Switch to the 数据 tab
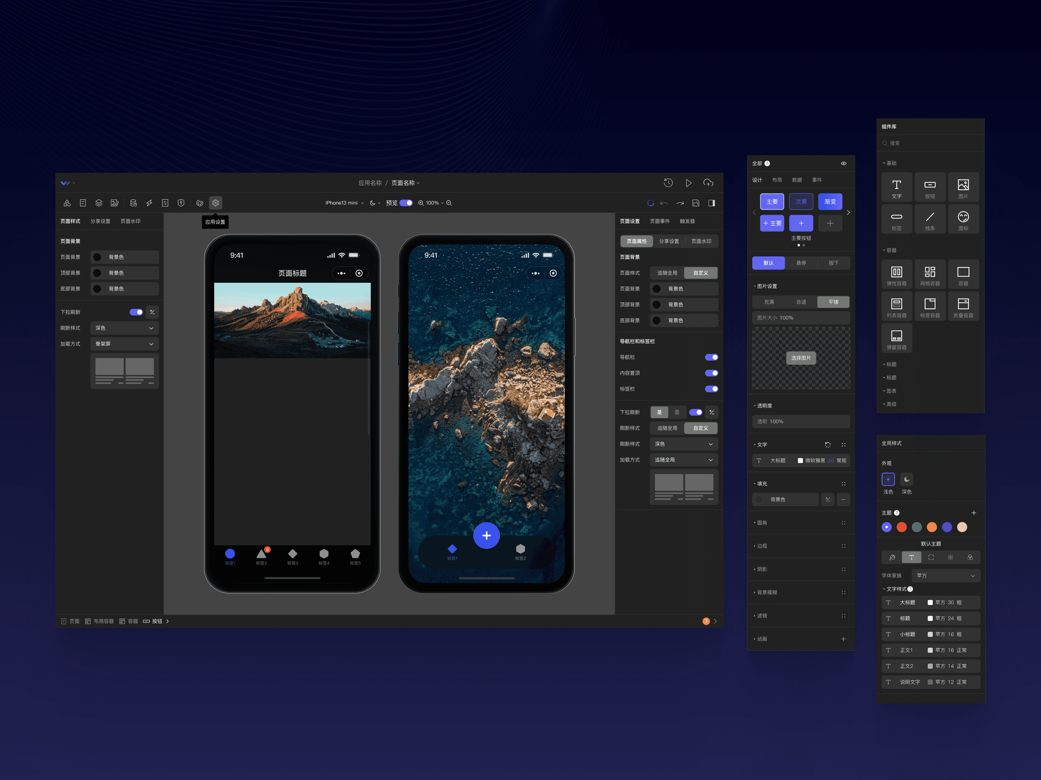The width and height of the screenshot is (1041, 780). [x=797, y=180]
